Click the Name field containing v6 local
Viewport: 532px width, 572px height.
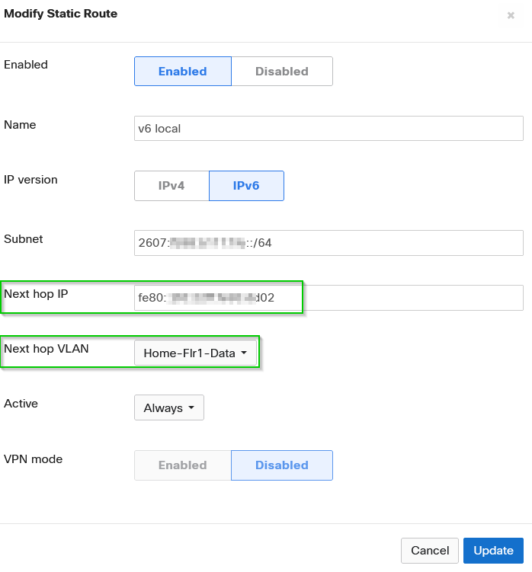[x=328, y=128]
